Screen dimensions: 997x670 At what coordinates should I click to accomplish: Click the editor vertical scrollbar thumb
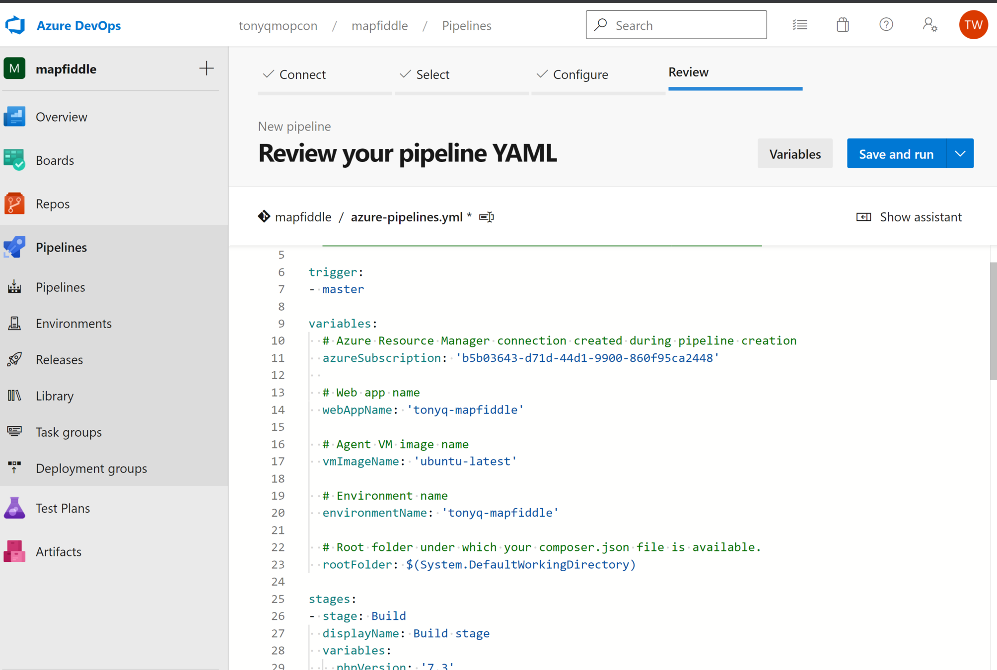993,321
